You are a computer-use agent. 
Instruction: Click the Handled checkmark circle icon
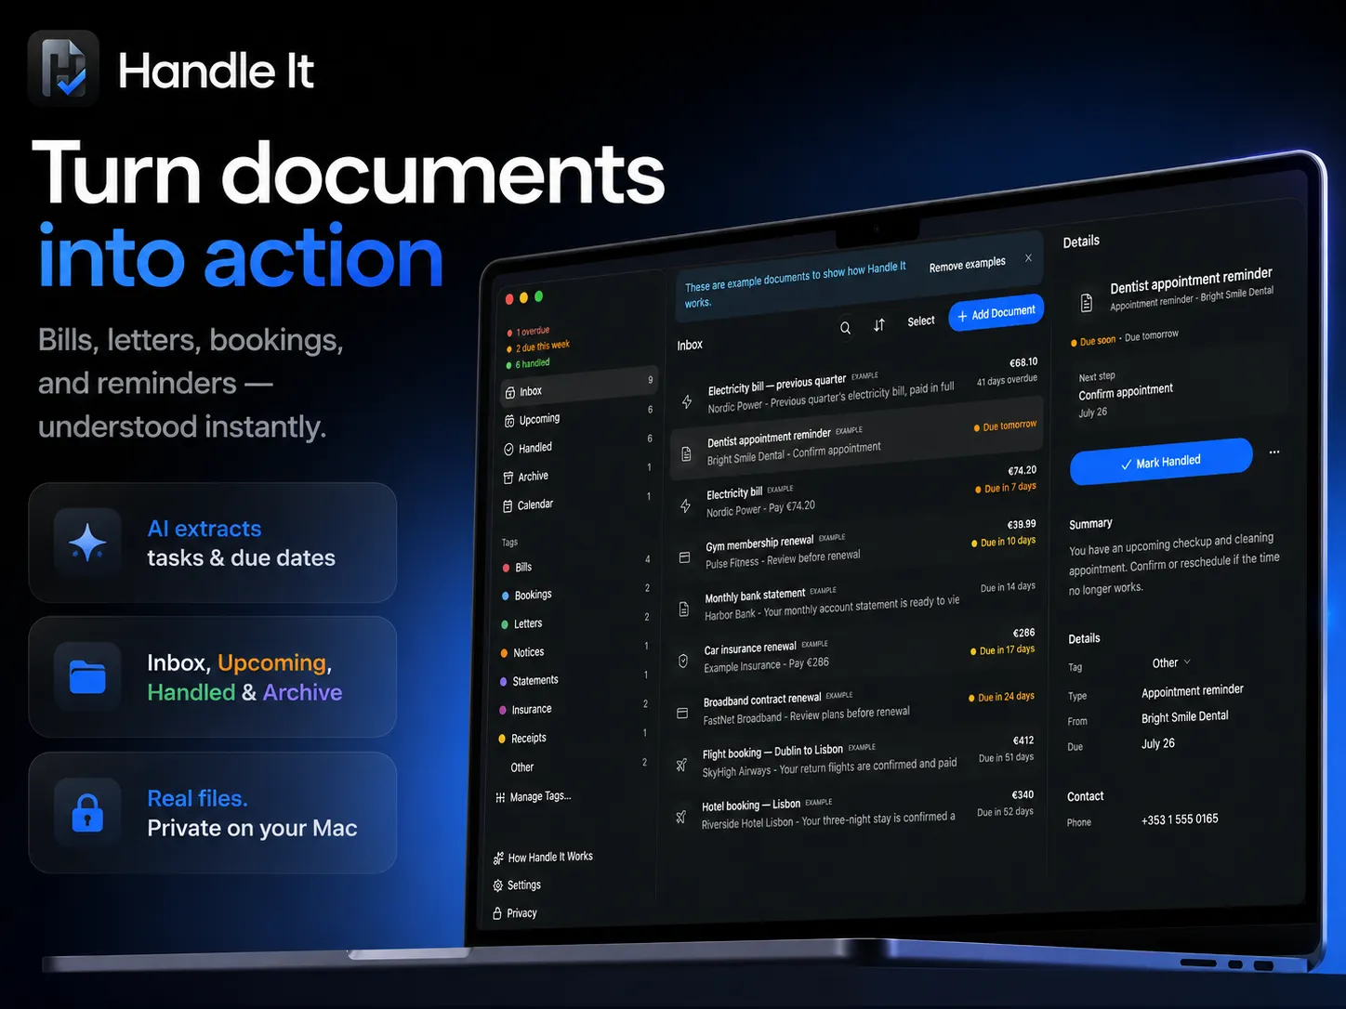(508, 450)
